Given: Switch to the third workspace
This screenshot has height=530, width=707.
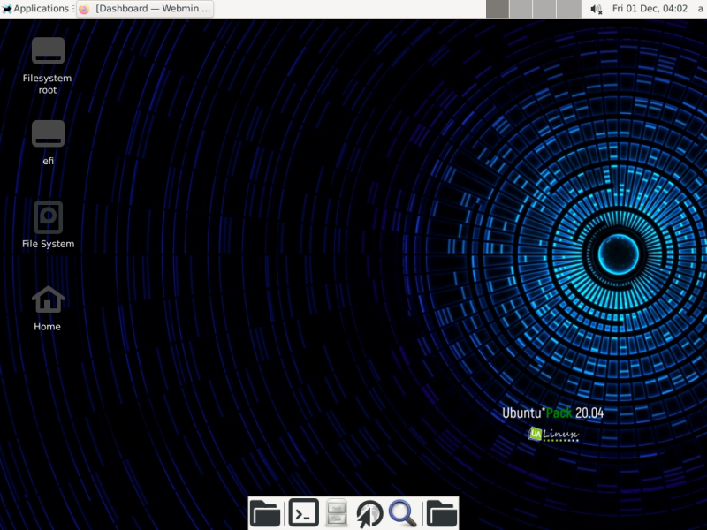Looking at the screenshot, I should click(544, 9).
